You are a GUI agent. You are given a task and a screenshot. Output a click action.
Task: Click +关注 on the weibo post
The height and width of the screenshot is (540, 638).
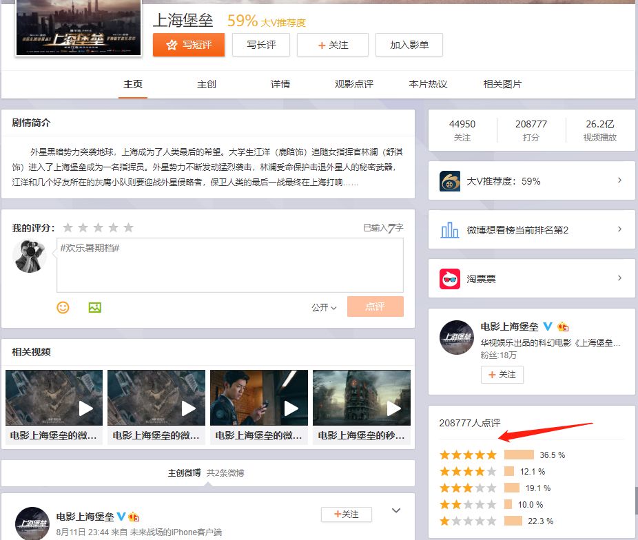pyautogui.click(x=347, y=515)
